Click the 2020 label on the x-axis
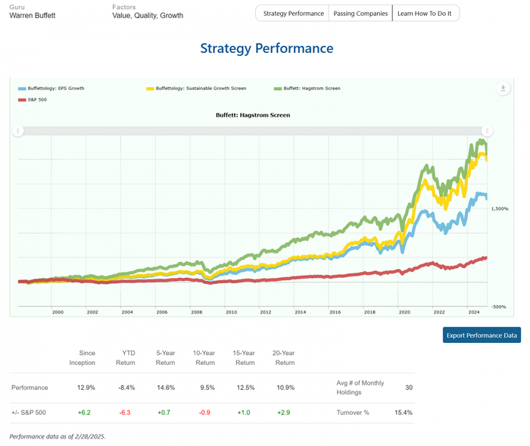Viewport: 530px width, 446px height. point(404,311)
